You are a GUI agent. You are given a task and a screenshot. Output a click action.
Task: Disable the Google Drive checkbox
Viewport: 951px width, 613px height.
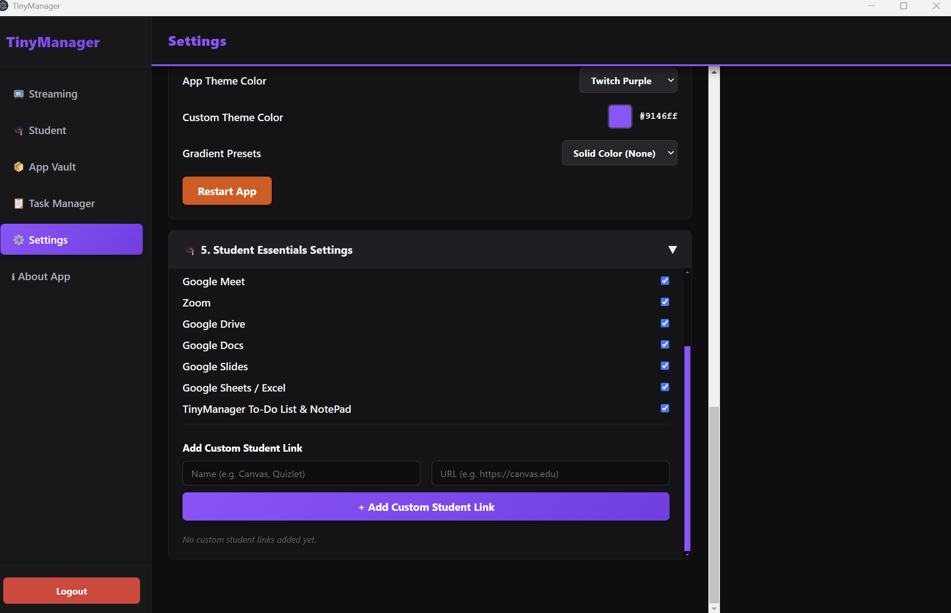tap(665, 323)
